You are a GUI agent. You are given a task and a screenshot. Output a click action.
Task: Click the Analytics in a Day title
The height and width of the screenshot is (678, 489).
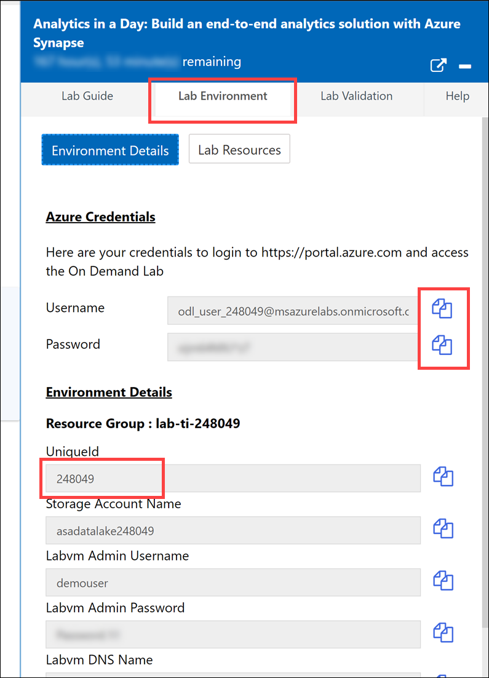coord(247,33)
